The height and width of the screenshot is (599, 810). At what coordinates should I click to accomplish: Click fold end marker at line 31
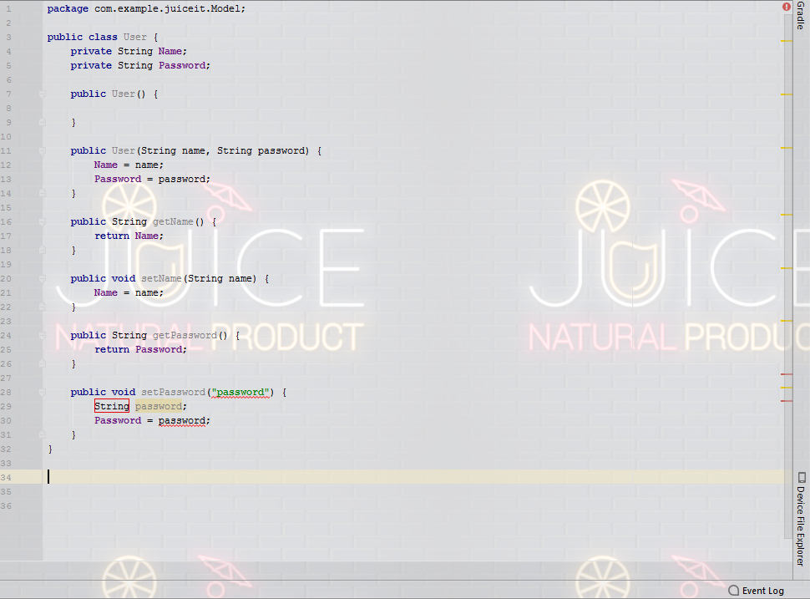point(43,434)
